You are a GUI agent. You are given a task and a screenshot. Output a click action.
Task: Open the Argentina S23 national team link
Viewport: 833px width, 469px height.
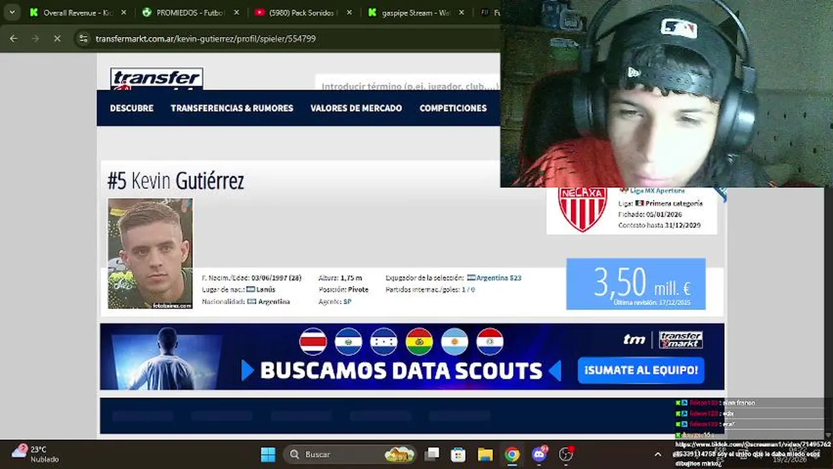click(x=499, y=277)
